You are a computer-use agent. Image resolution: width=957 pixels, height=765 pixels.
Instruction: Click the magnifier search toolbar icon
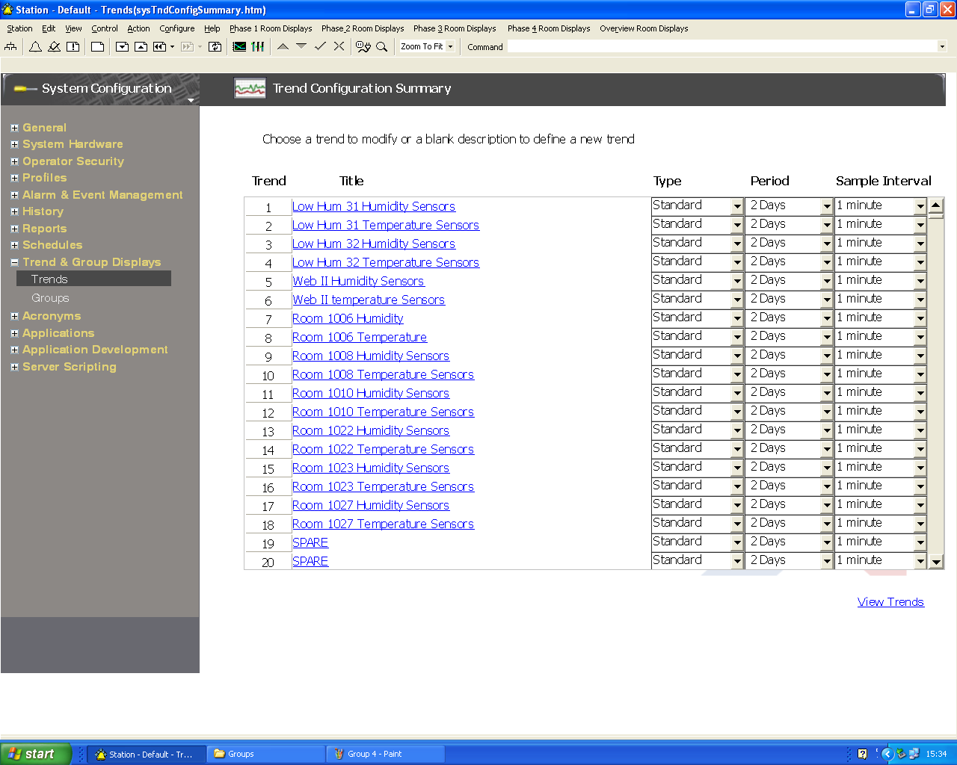coord(382,46)
